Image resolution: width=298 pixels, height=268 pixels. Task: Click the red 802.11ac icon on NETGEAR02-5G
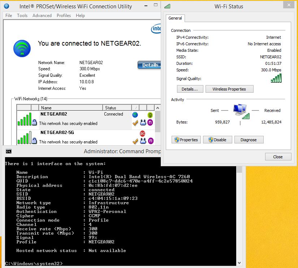143,133
